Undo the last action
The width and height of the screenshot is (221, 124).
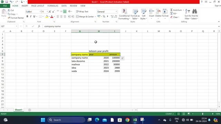tap(11, 2)
